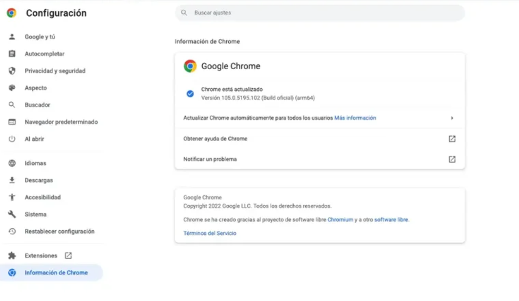Click the Buscar ajustes search field

click(320, 13)
